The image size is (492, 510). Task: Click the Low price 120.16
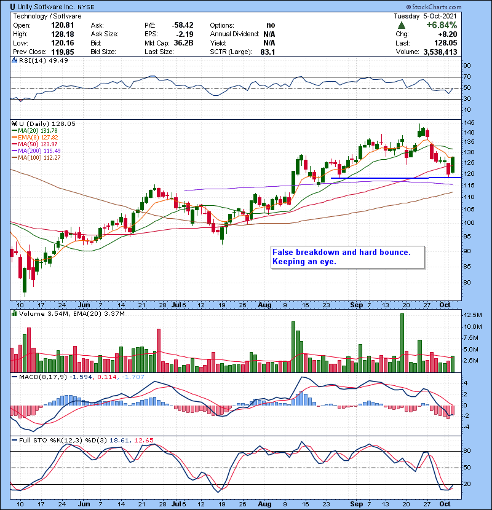pos(63,43)
